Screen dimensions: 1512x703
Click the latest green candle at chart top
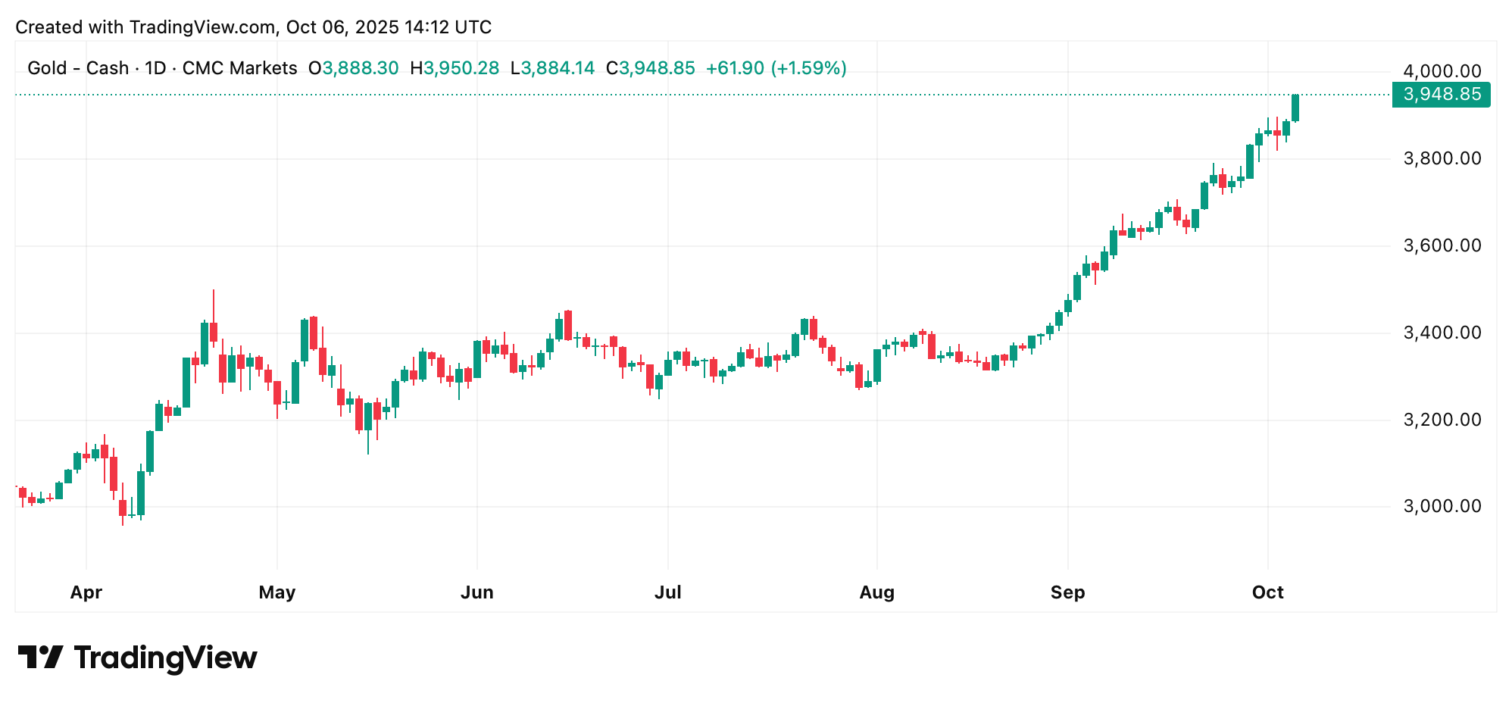point(1295,108)
